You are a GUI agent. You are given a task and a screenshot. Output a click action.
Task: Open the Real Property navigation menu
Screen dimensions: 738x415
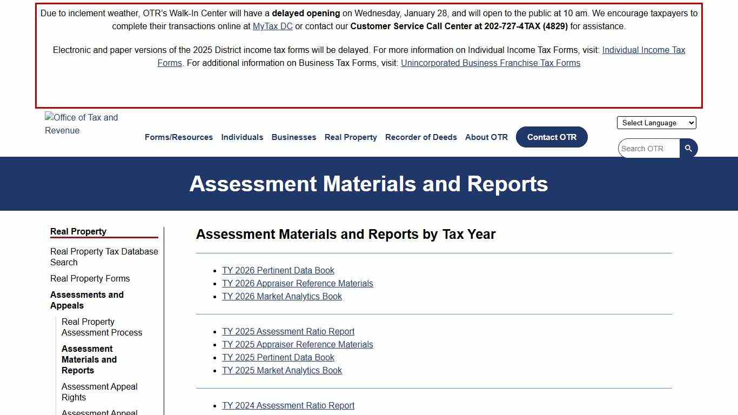coord(350,137)
